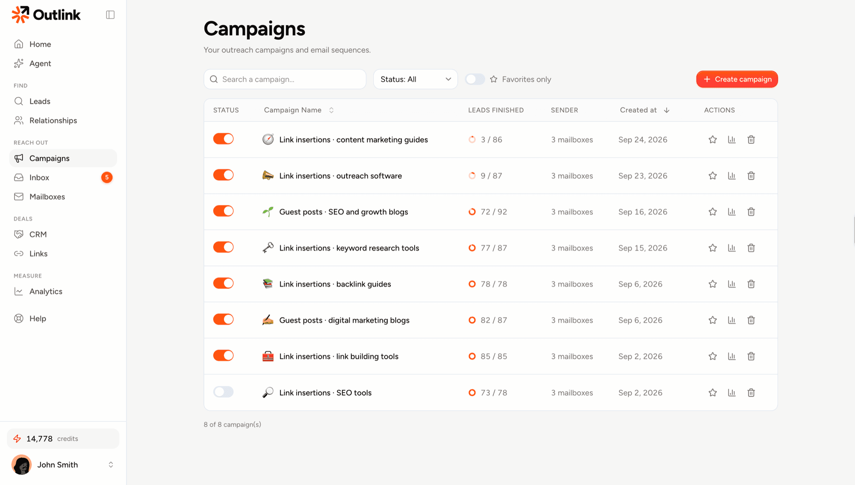The image size is (855, 485).
Task: Favorite the content marketing guides campaign
Action: tap(713, 140)
